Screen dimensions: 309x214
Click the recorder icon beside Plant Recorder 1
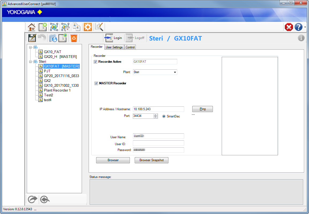(40, 90)
